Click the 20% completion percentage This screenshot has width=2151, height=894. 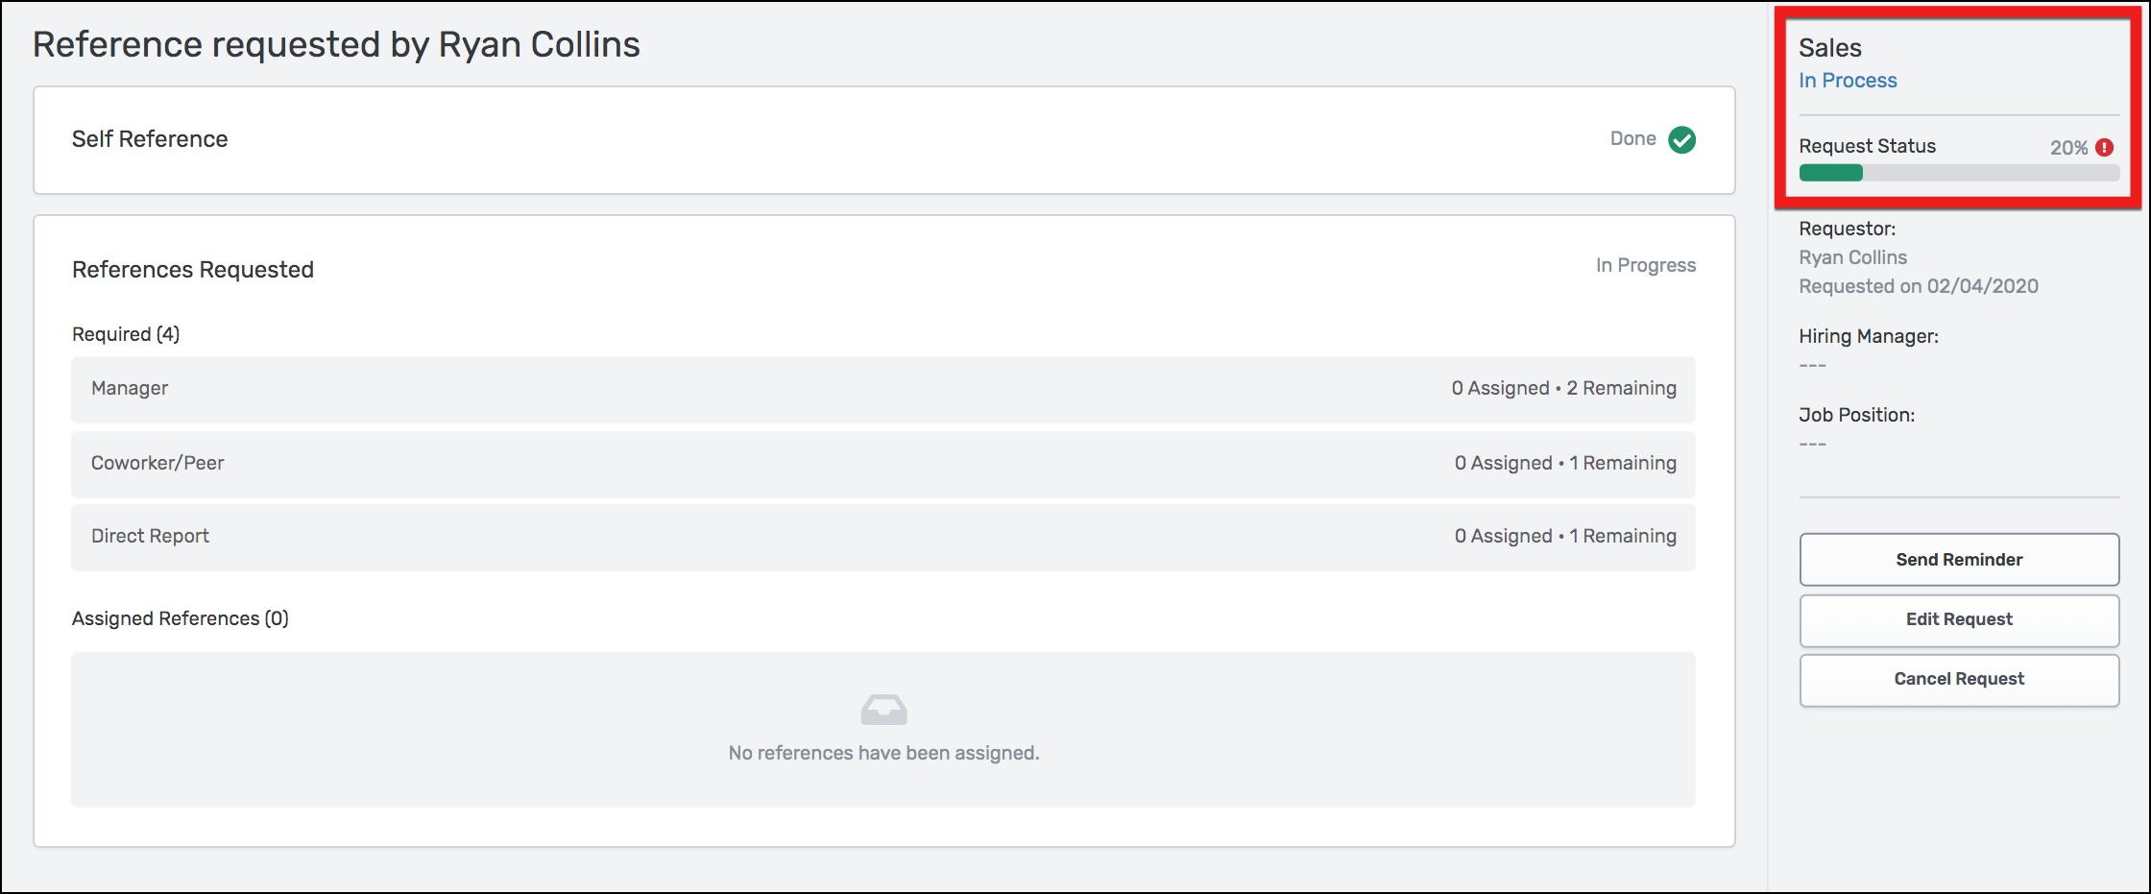(2068, 148)
